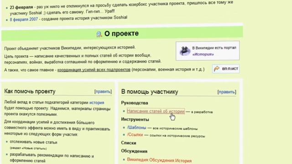The height and width of the screenshot is (164, 292).
Task: Click the Цель проекта paragraph
Action: [x=83, y=58]
